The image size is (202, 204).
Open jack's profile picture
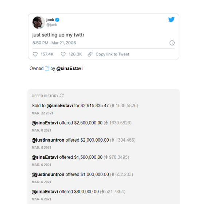[x=39, y=22]
